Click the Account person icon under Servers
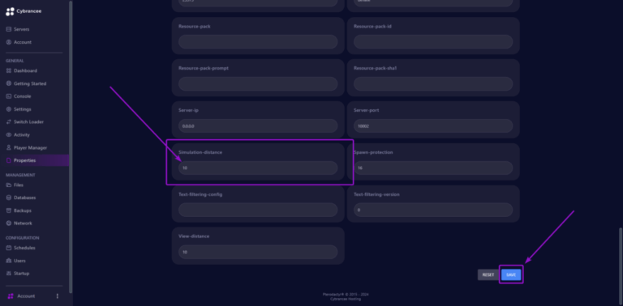Image resolution: width=623 pixels, height=306 pixels. pyautogui.click(x=9, y=42)
